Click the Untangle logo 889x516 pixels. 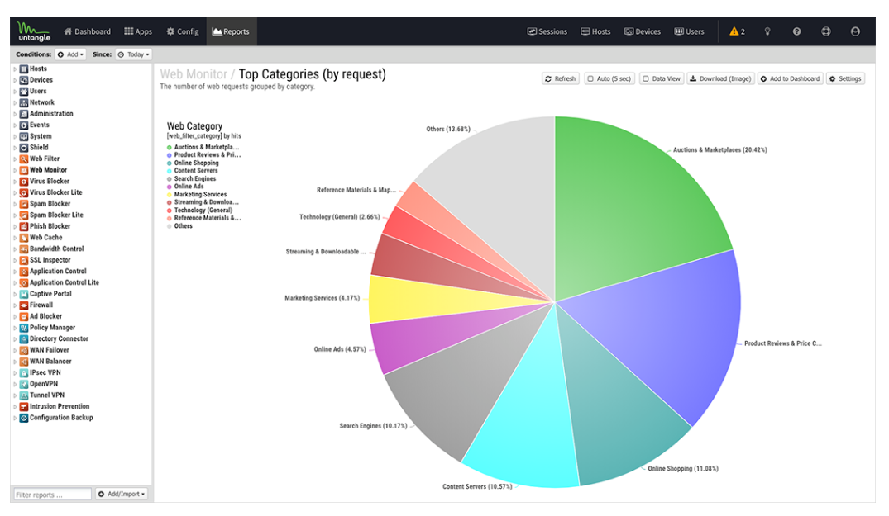[x=32, y=31]
